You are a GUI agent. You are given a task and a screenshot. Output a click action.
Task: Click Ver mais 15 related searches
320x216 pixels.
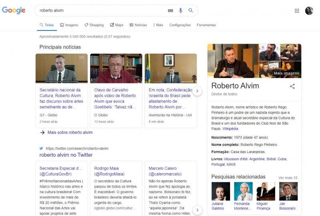tap(288, 178)
